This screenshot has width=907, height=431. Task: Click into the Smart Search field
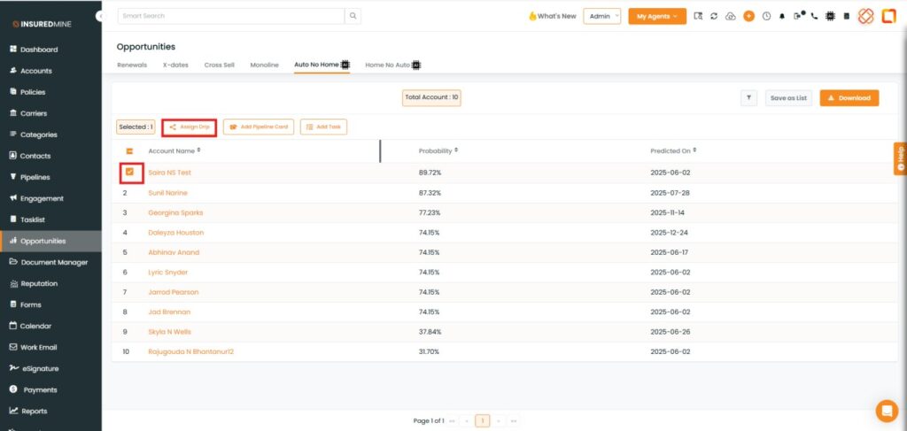pyautogui.click(x=230, y=16)
